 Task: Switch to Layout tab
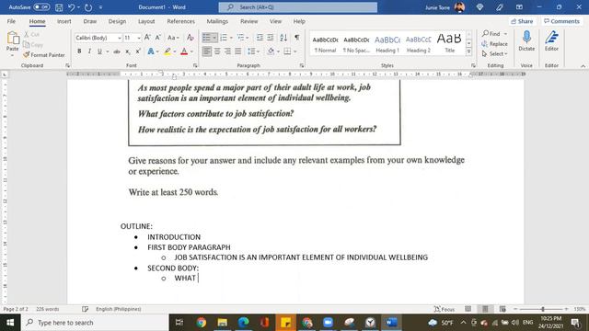coord(146,21)
